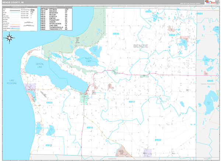Screen dimensions: 221x161
Task: Click the BENZIE county label on map
Action: click(x=141, y=46)
